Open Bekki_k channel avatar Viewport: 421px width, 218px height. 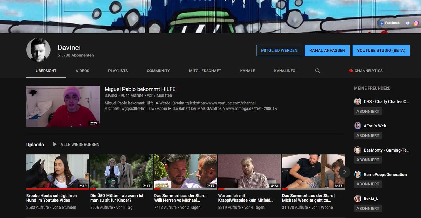[x=357, y=199]
